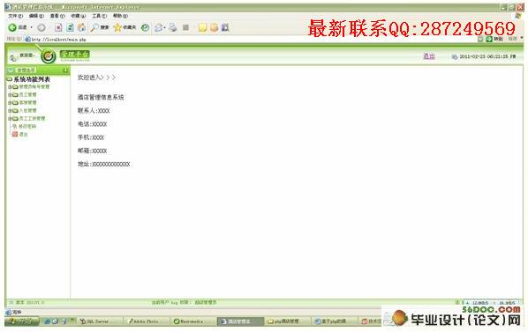Image resolution: width=528 pixels, height=332 pixels.
Task: Switch to Macromedia taskbar button
Action: click(192, 321)
